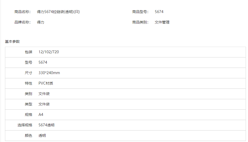Screen dimensions: 248x142
Task: Select 文件袋 value in 类型 row
Action: (x=44, y=104)
